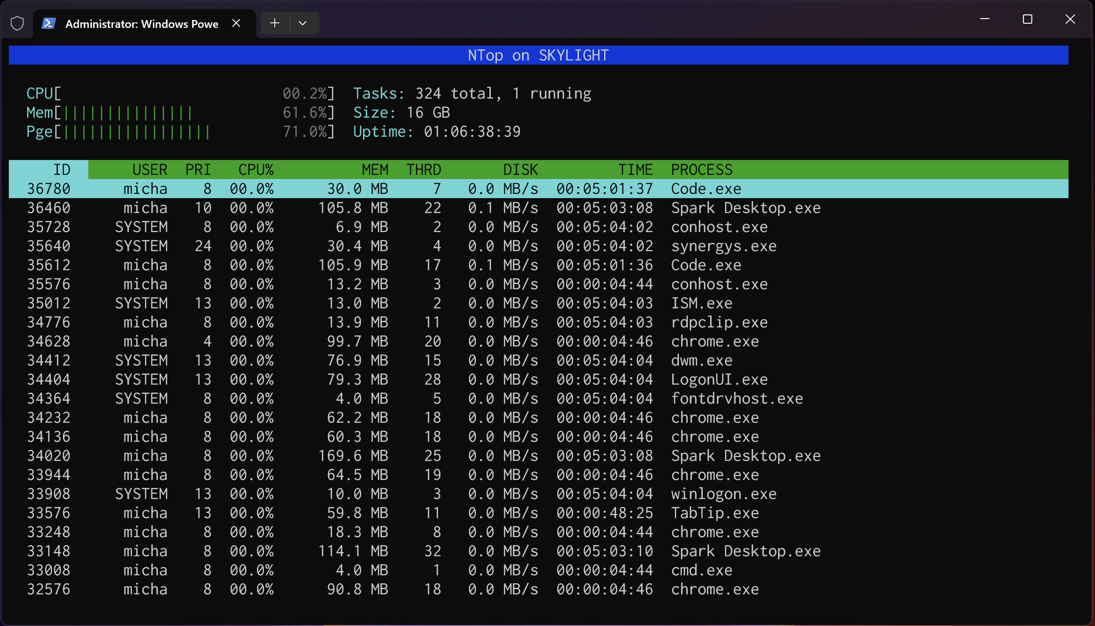
Task: Click the Uptime 01:06:38:39 value
Action: click(x=472, y=132)
